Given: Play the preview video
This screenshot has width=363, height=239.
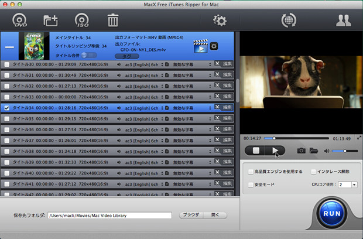Looking at the screenshot, I should 275,151.
